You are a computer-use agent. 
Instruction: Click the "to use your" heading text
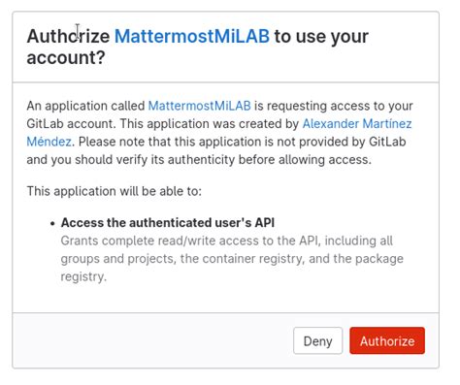click(x=321, y=36)
